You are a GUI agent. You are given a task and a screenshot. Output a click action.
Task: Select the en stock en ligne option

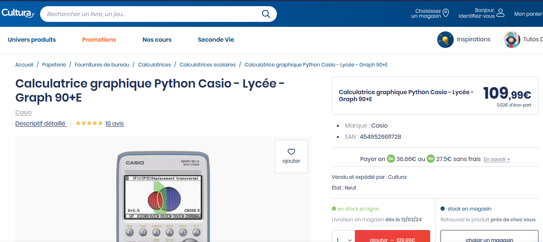355,209
